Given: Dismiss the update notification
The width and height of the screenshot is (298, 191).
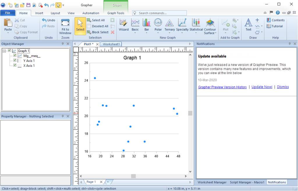Looking at the screenshot, I should [283, 87].
